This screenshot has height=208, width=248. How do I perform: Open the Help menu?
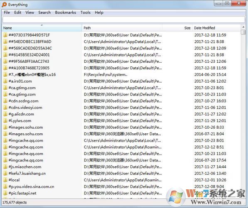(x=99, y=12)
